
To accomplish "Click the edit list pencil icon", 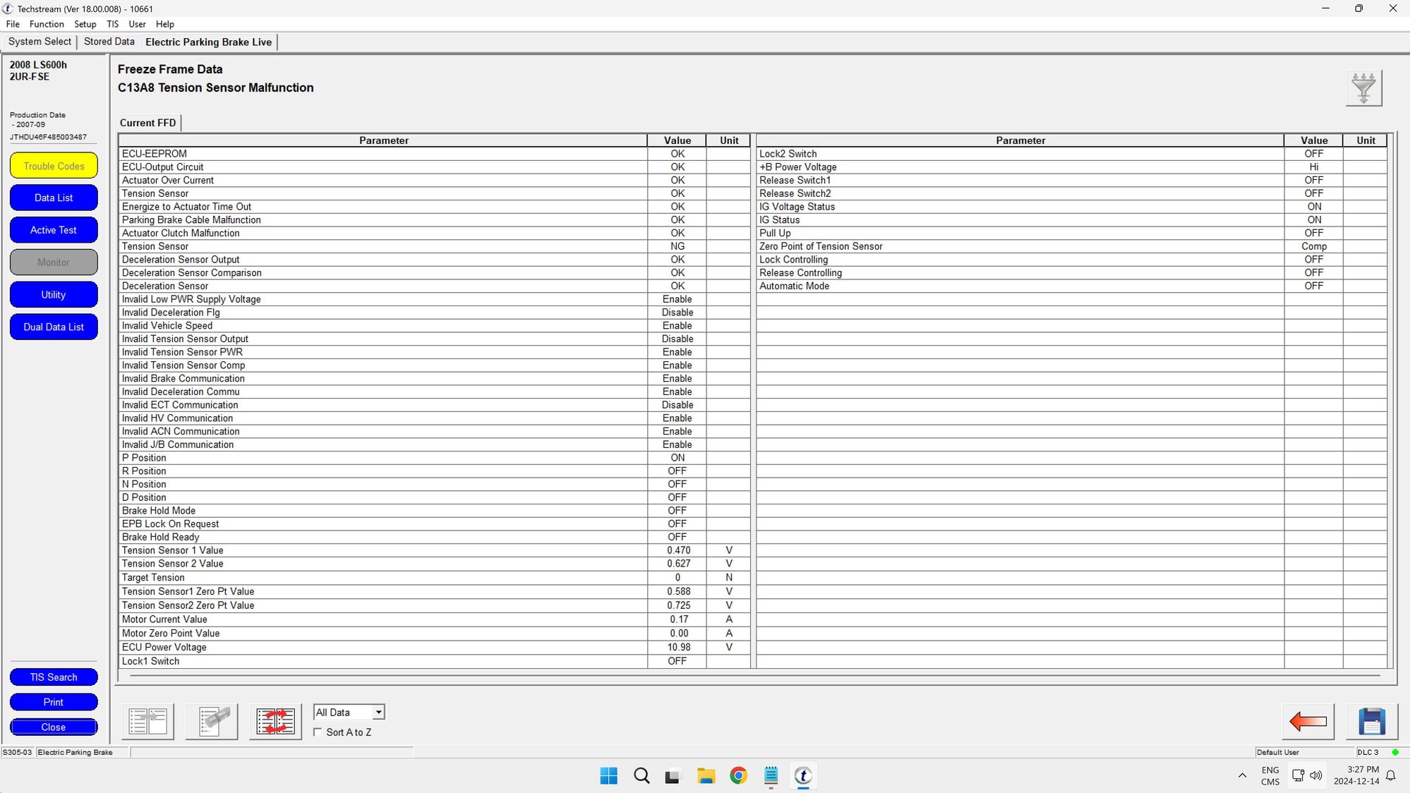I will (212, 721).
